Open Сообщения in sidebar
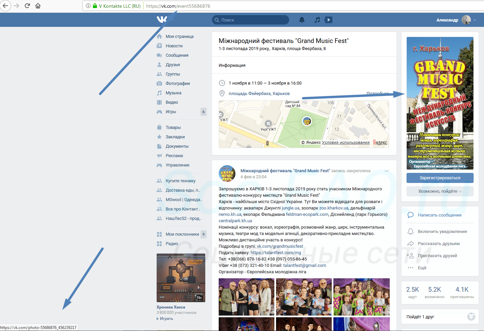484x331 pixels. (177, 55)
